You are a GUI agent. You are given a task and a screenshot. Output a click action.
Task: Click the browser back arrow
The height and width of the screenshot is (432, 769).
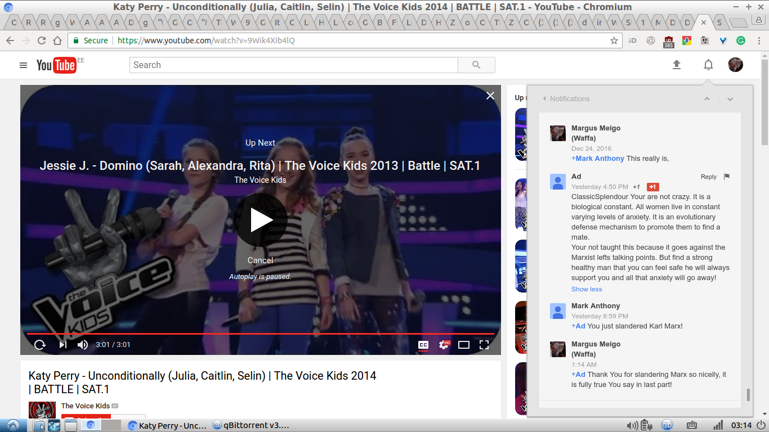(x=10, y=40)
